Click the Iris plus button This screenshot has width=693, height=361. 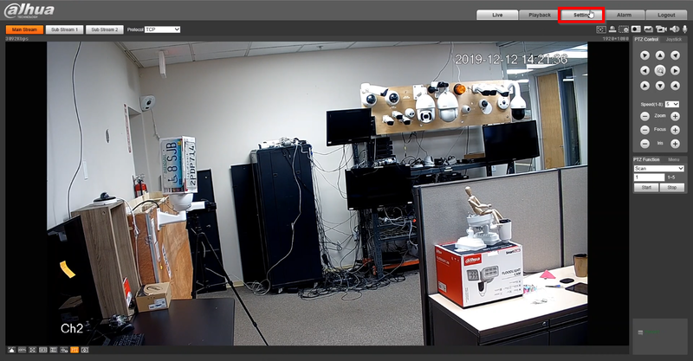[x=675, y=144]
